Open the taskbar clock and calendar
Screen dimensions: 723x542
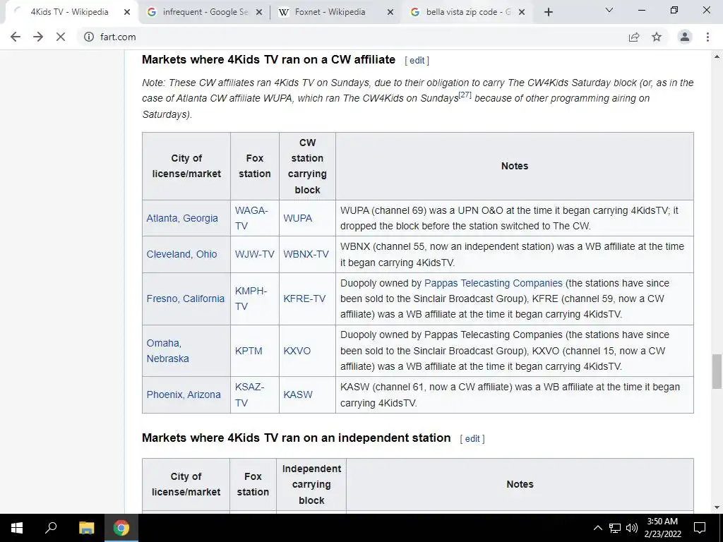pyautogui.click(x=662, y=528)
